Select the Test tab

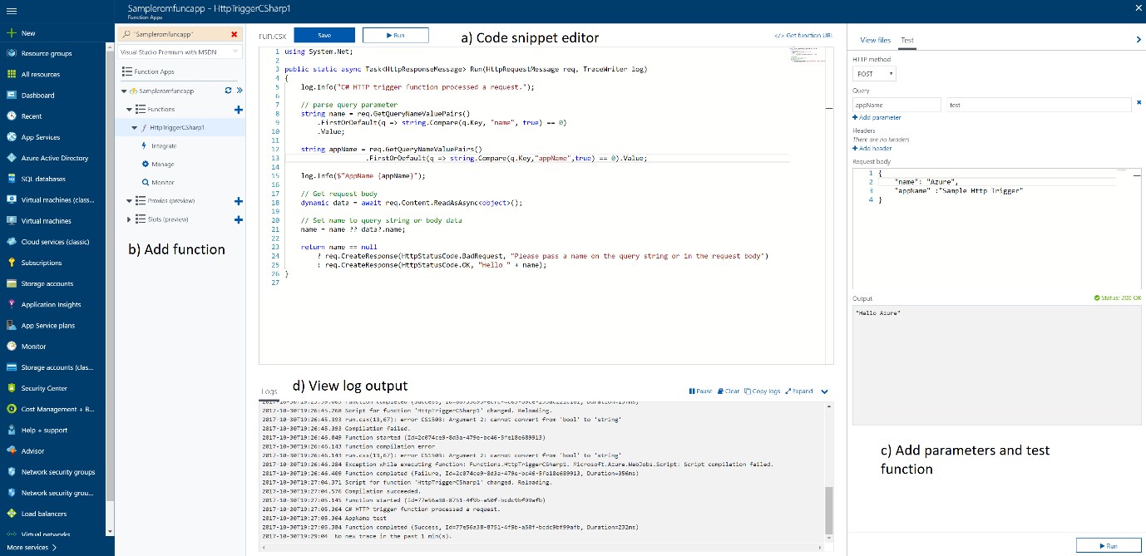coord(907,40)
